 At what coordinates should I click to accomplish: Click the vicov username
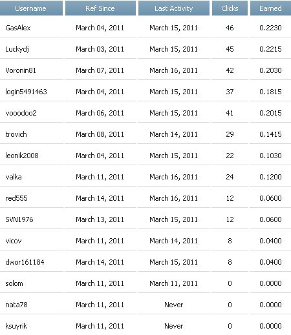click(14, 241)
